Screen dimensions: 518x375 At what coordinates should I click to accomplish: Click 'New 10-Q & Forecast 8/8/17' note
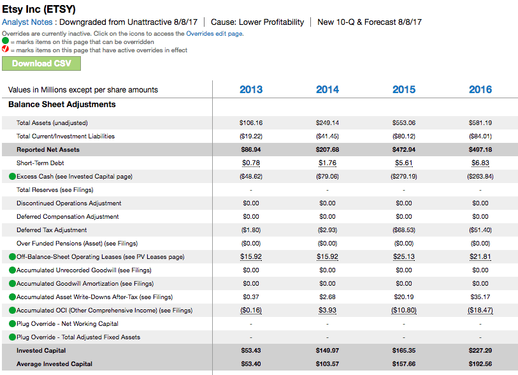click(x=370, y=22)
